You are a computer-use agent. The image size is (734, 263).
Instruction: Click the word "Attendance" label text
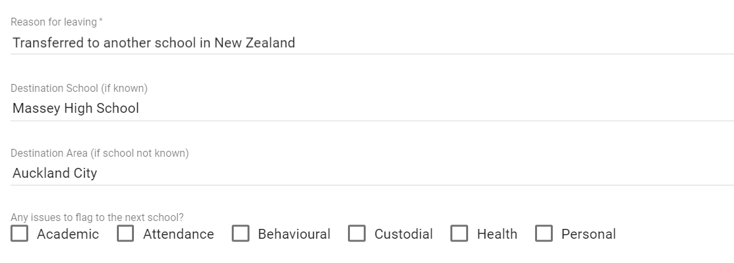(179, 234)
